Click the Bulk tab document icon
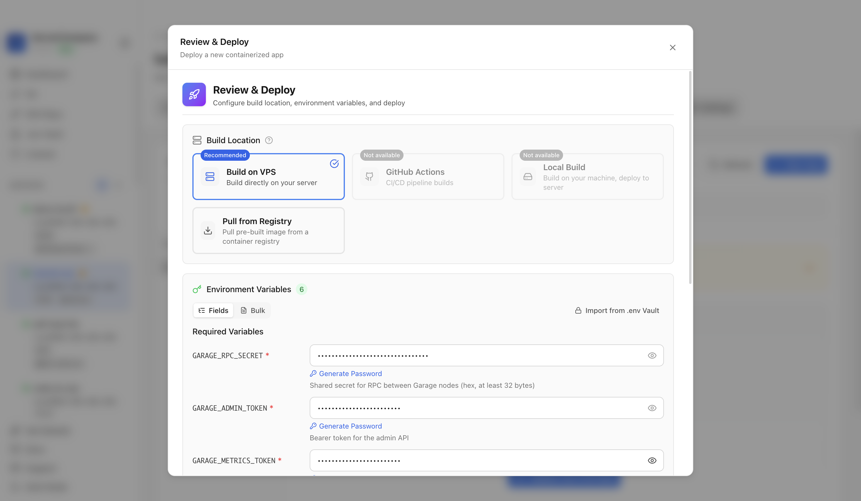Image resolution: width=861 pixels, height=501 pixels. coord(244,310)
